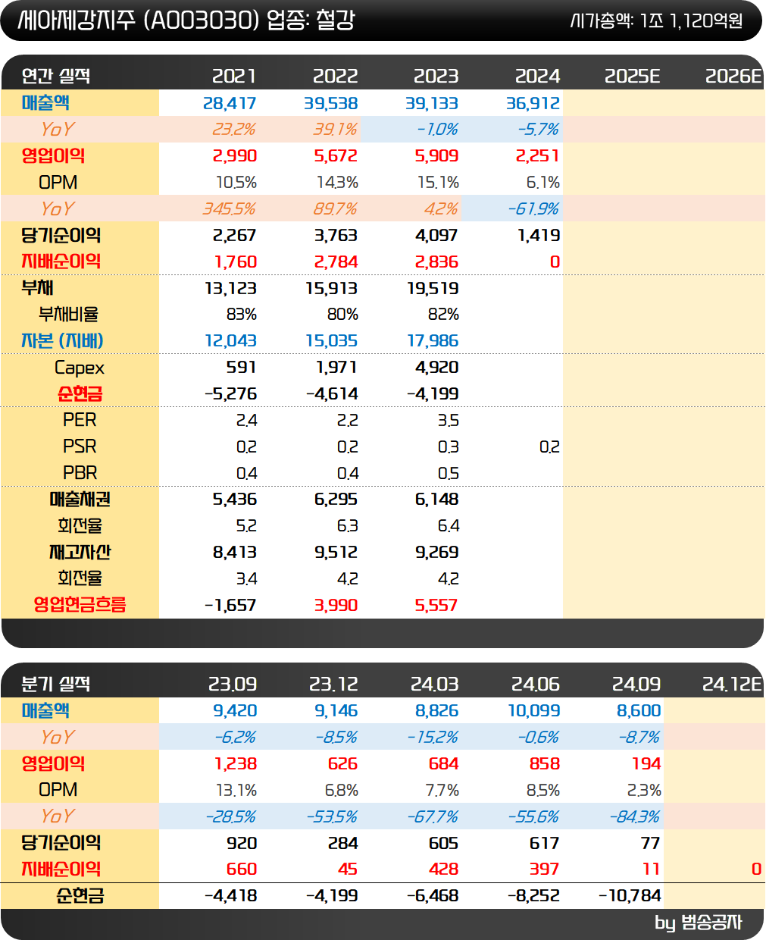Click the 재고자산 row label
Screen dimensions: 766x940
click(x=80, y=552)
